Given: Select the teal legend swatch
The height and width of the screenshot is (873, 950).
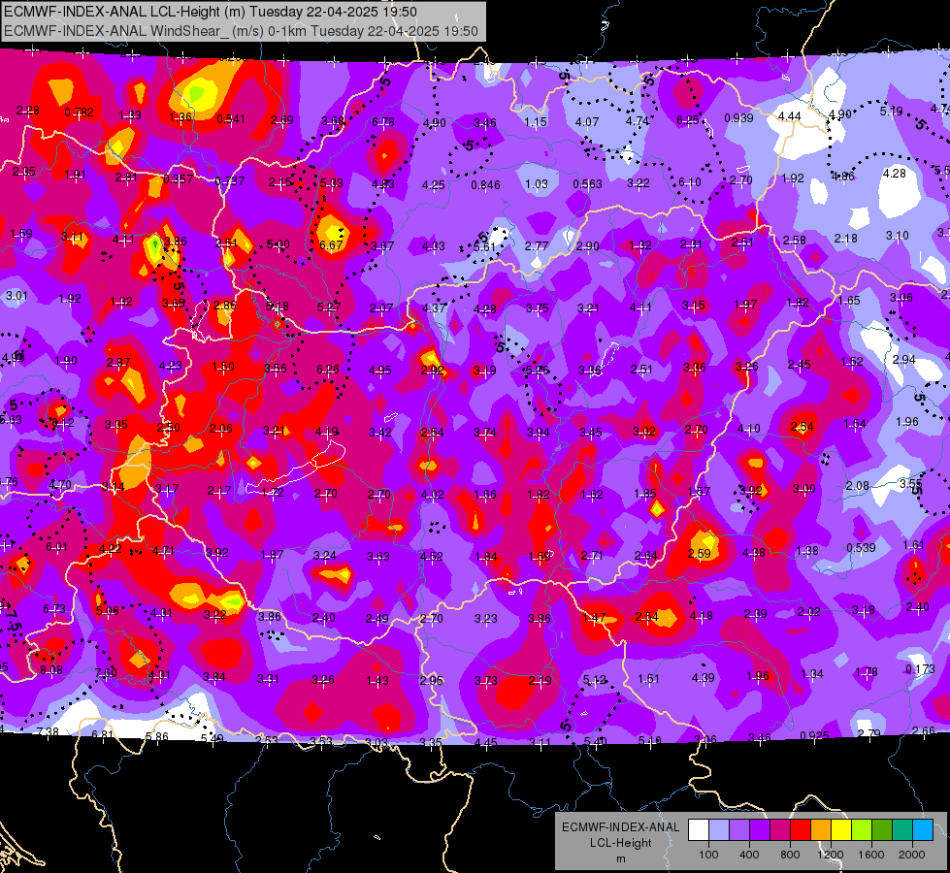Looking at the screenshot, I should 902,830.
